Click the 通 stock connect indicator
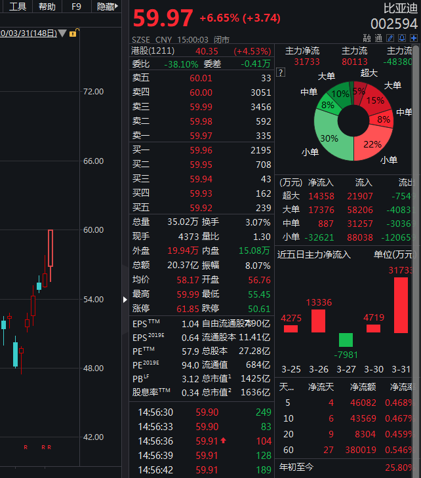The image size is (421, 478). [378, 39]
